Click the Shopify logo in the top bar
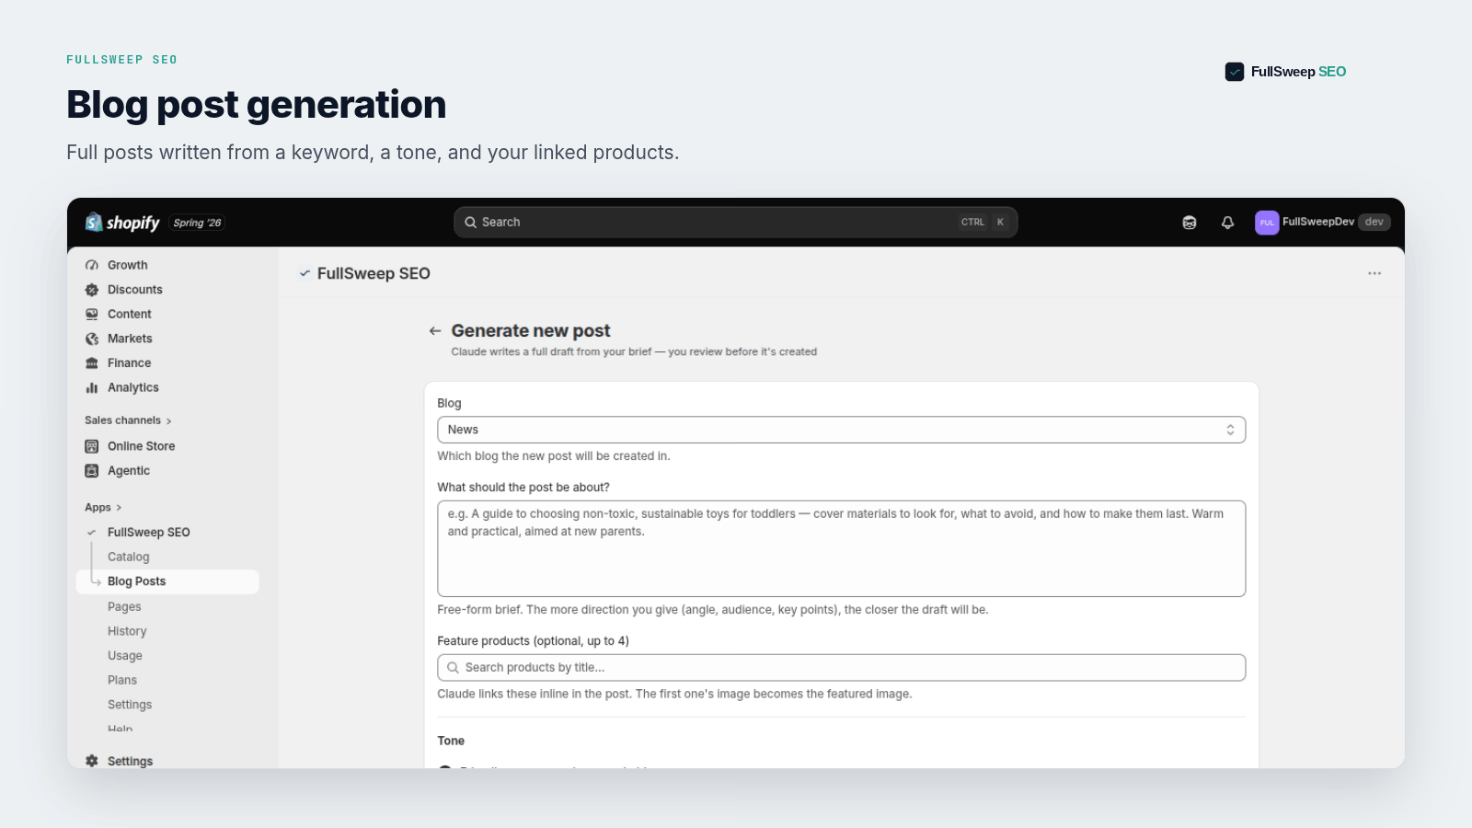Viewport: 1472px width, 828px height. (x=122, y=223)
